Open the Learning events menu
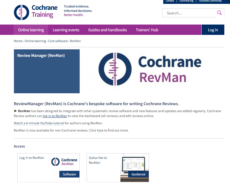Screen dimensions: 230x185 (66, 30)
